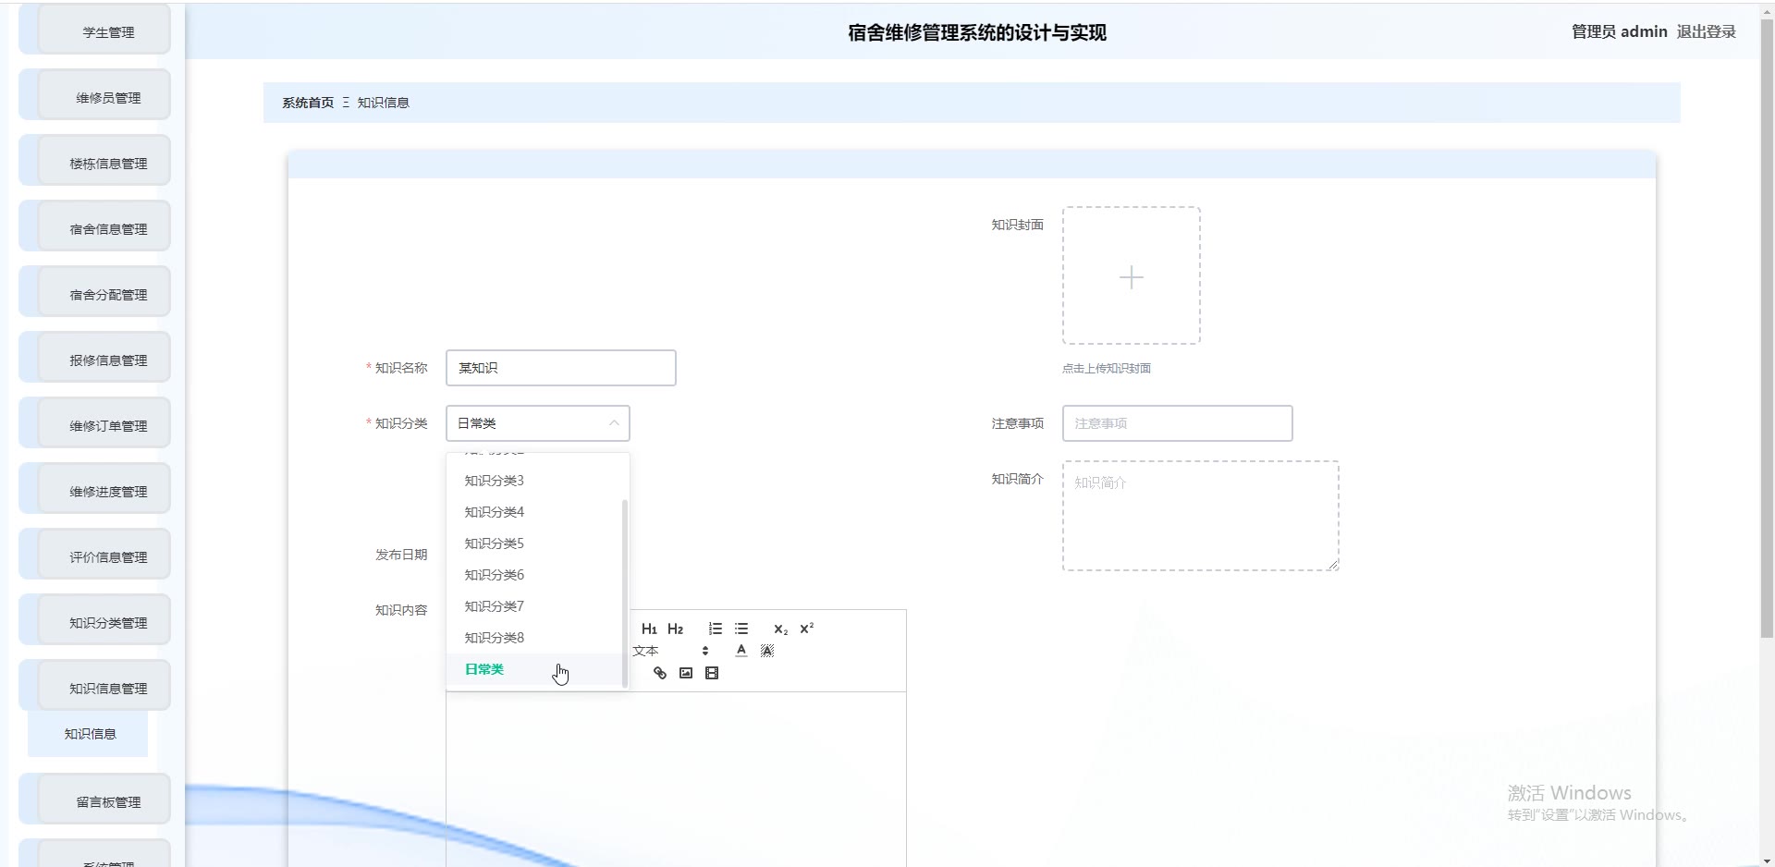The width and height of the screenshot is (1775, 867).
Task: Click inside the 知识内容 editor area
Action: pos(676,779)
